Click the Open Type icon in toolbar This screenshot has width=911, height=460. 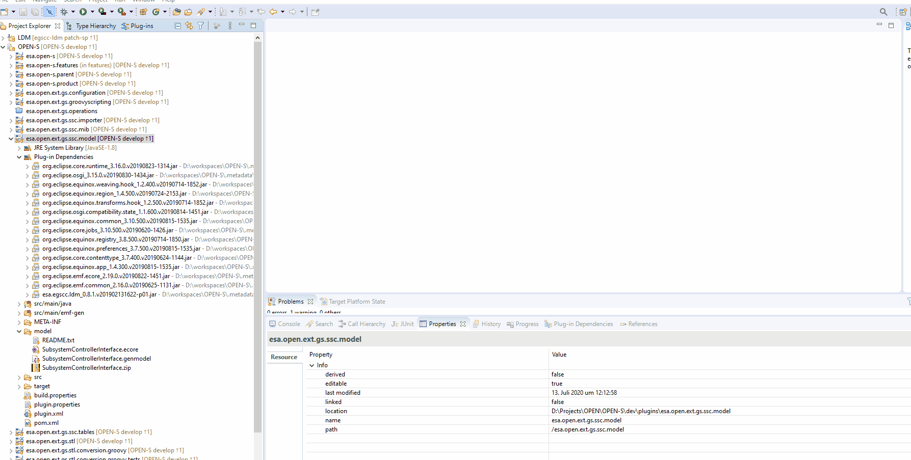(177, 12)
